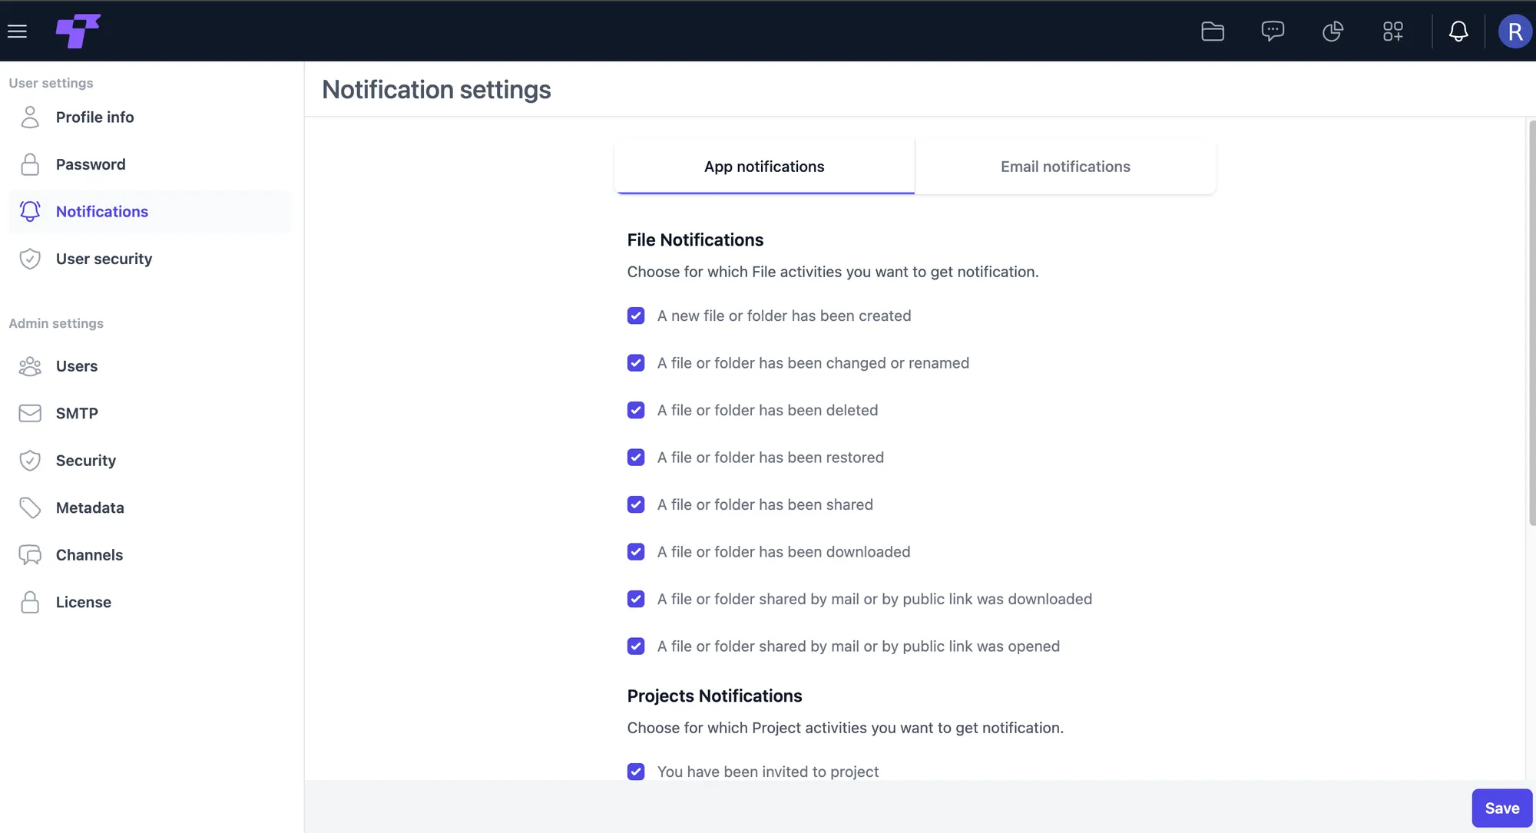The image size is (1536, 833).
Task: Open the apps grid plus icon
Action: coord(1393,31)
